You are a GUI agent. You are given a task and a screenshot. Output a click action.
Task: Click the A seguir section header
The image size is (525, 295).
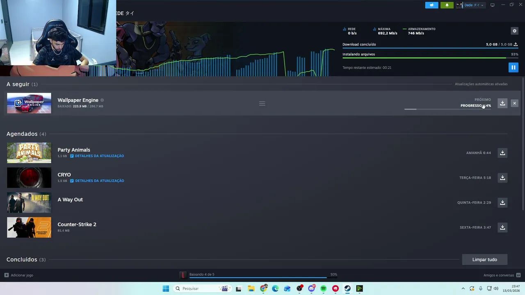(22, 84)
